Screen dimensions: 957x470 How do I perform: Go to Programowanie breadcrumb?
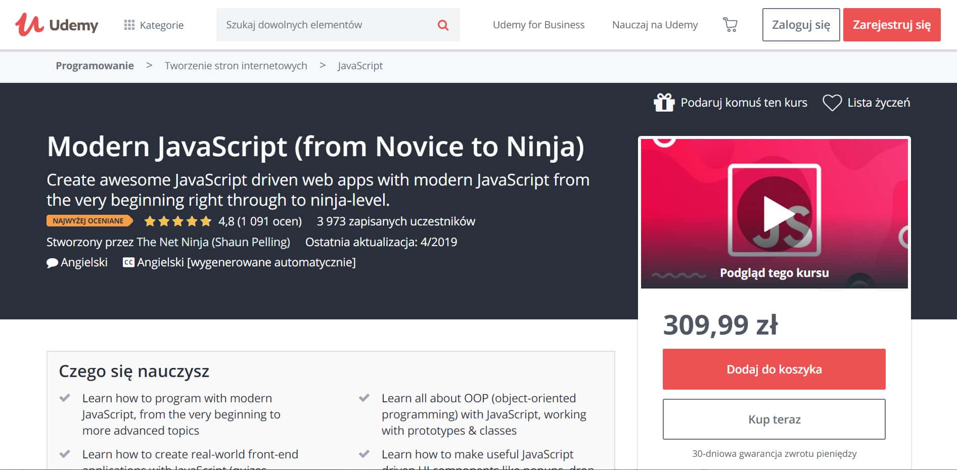point(95,66)
